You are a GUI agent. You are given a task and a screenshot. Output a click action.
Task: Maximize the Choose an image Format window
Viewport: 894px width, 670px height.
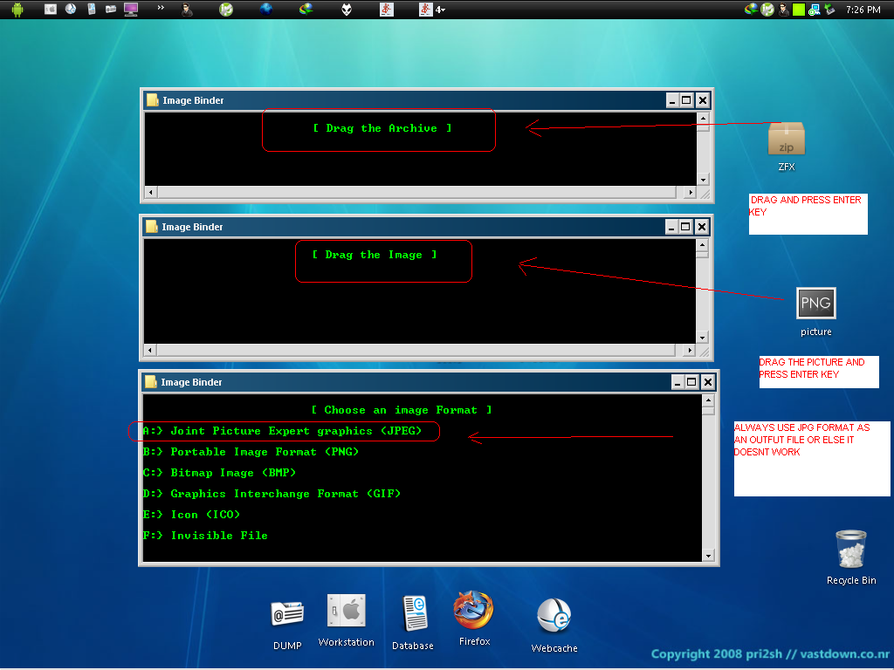coord(691,382)
